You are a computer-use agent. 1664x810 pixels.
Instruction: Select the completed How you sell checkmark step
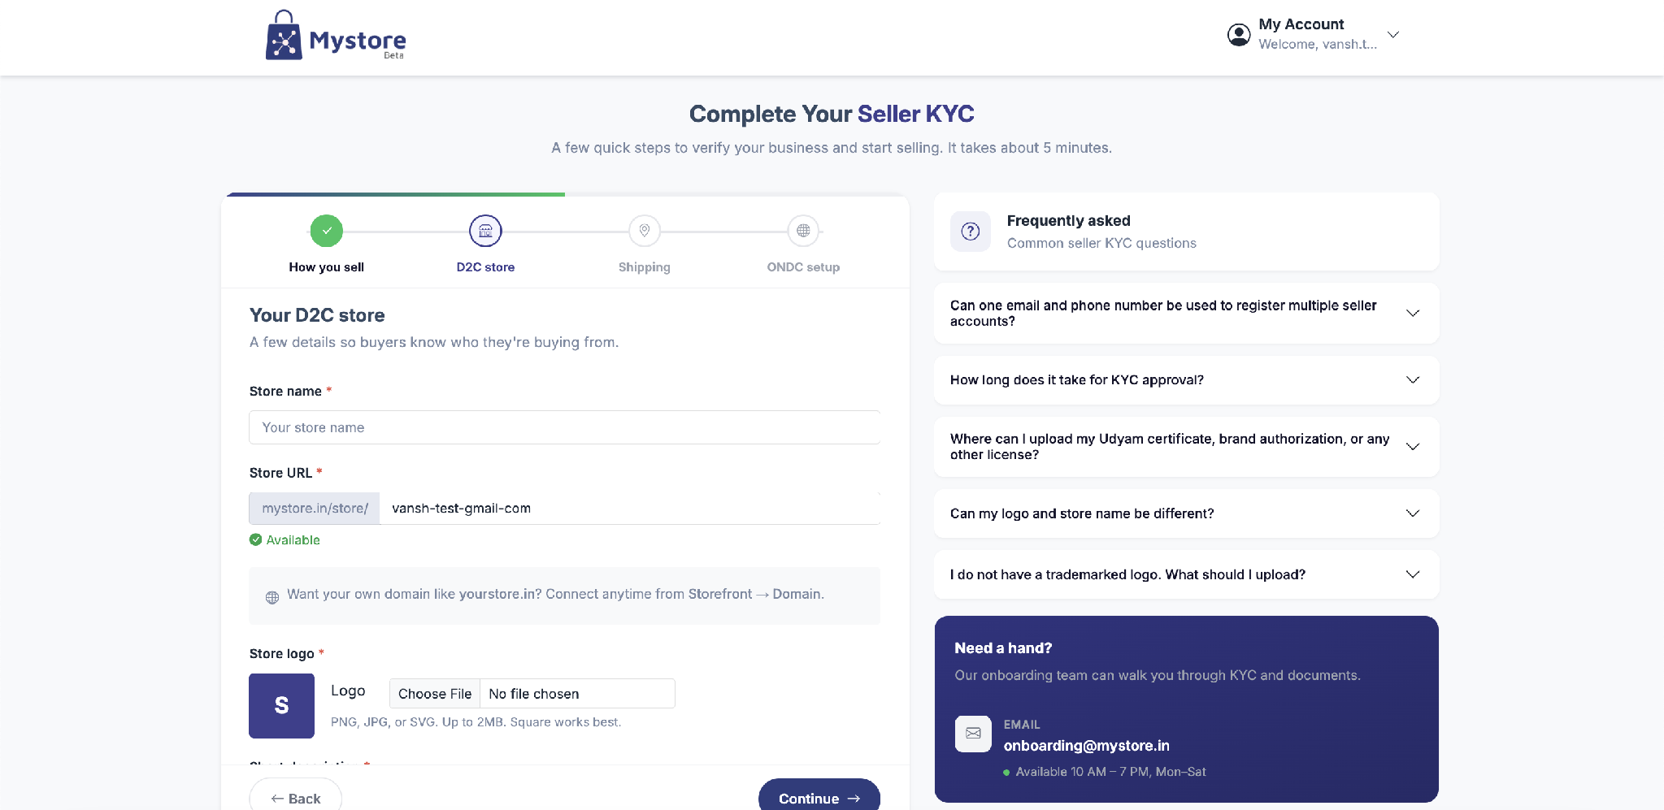tap(326, 231)
